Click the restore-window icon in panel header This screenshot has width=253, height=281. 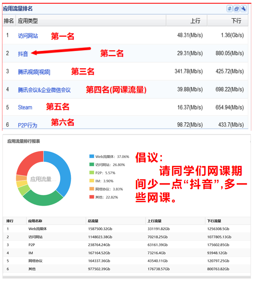[x=236, y=9]
